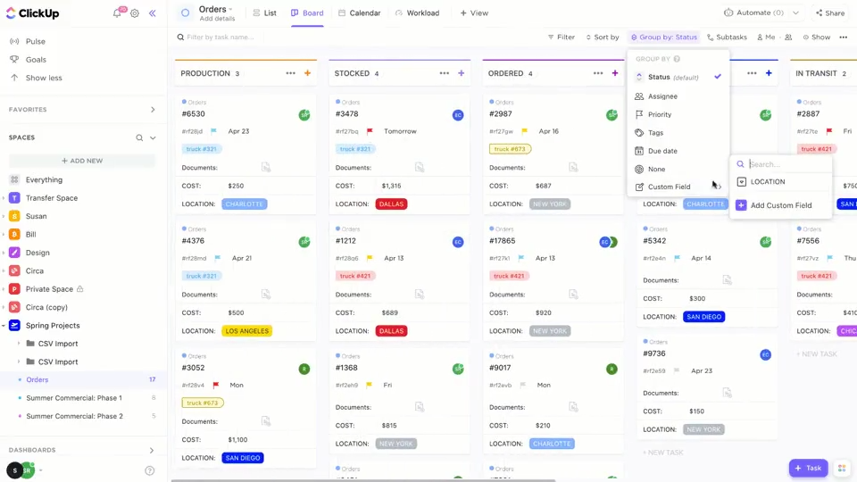Click DALLAS location label on card #3478
Image resolution: width=857 pixels, height=482 pixels.
point(391,204)
